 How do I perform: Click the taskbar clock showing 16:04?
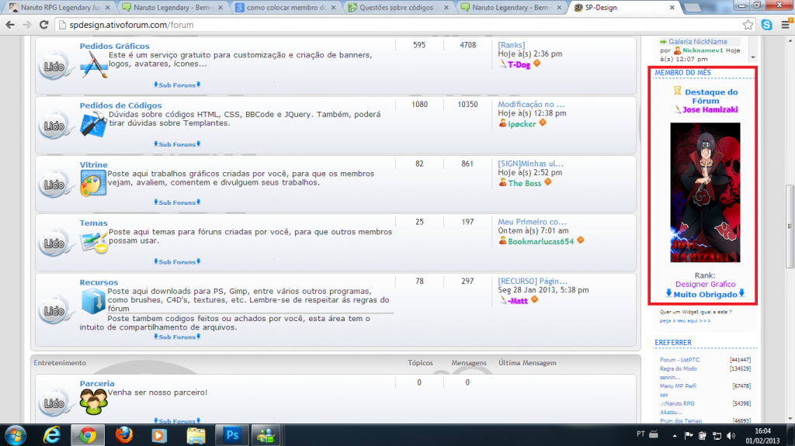(762, 436)
